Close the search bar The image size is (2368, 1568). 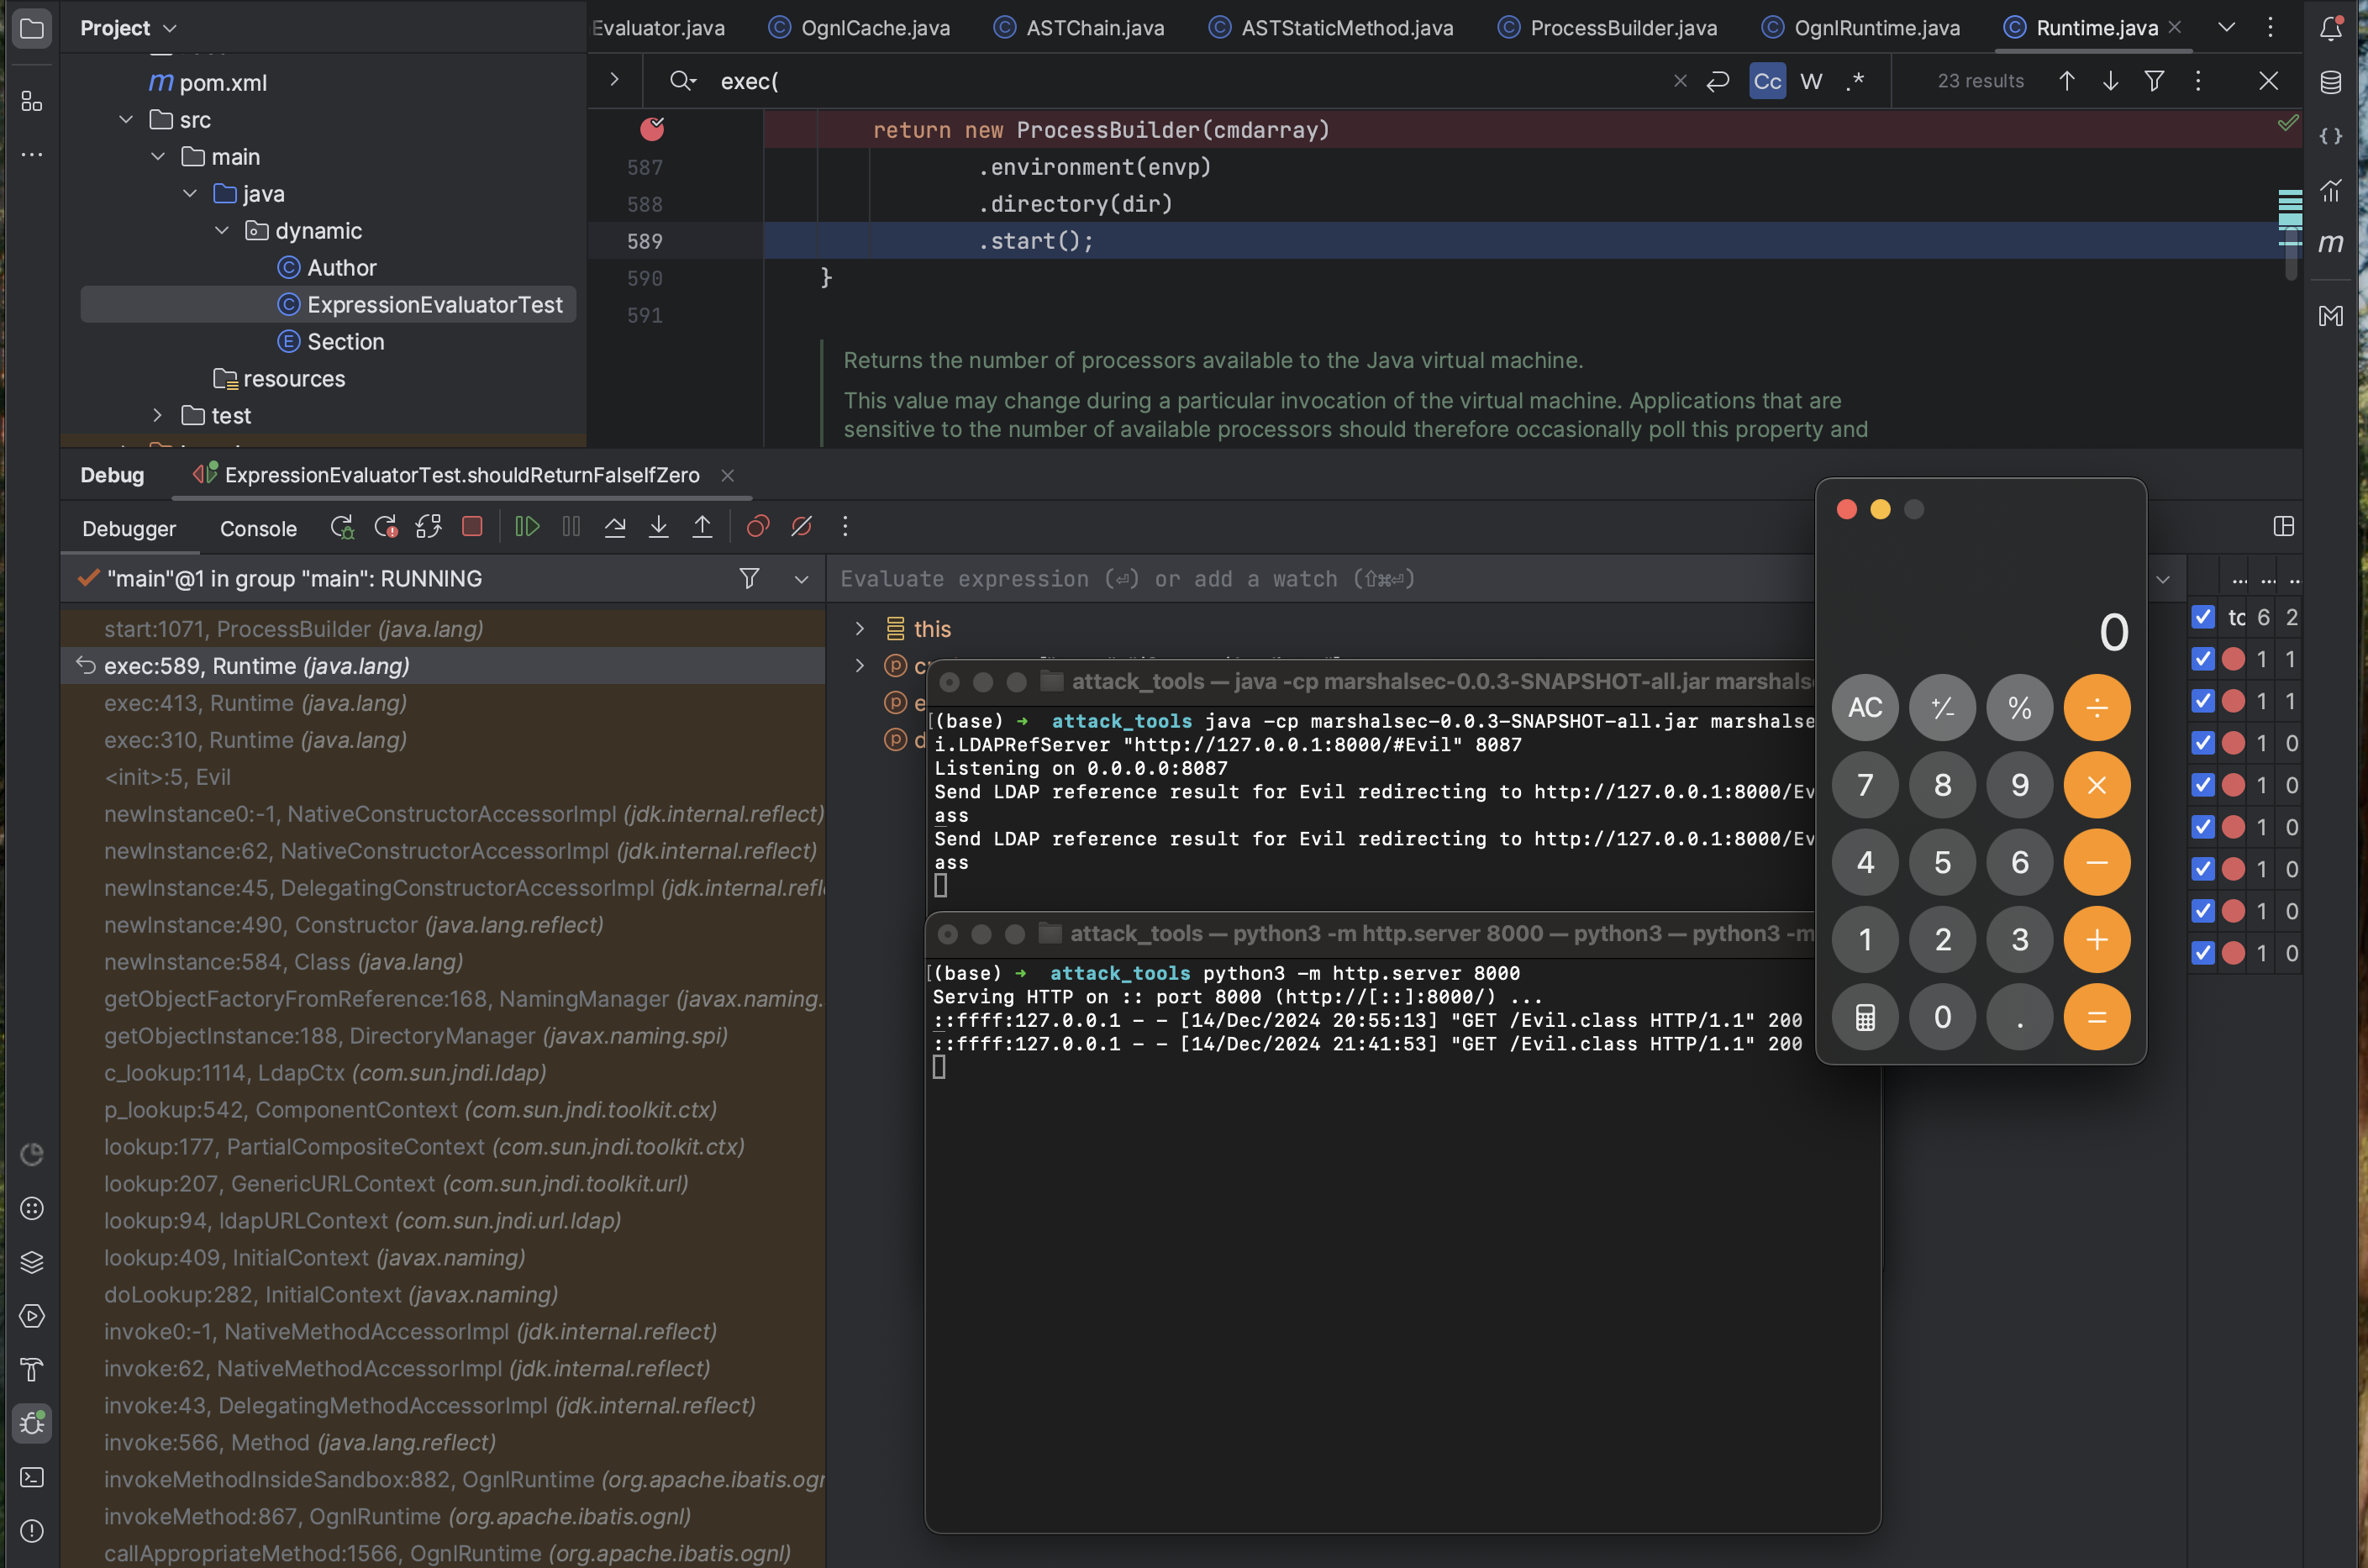pyautogui.click(x=2268, y=81)
